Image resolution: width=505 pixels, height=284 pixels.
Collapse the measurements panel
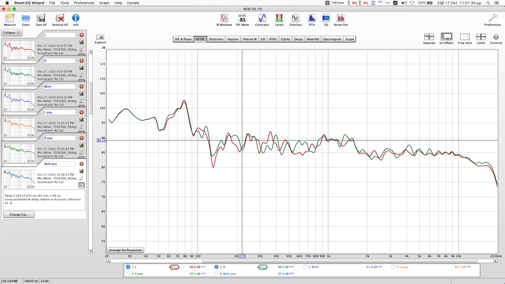(x=12, y=33)
